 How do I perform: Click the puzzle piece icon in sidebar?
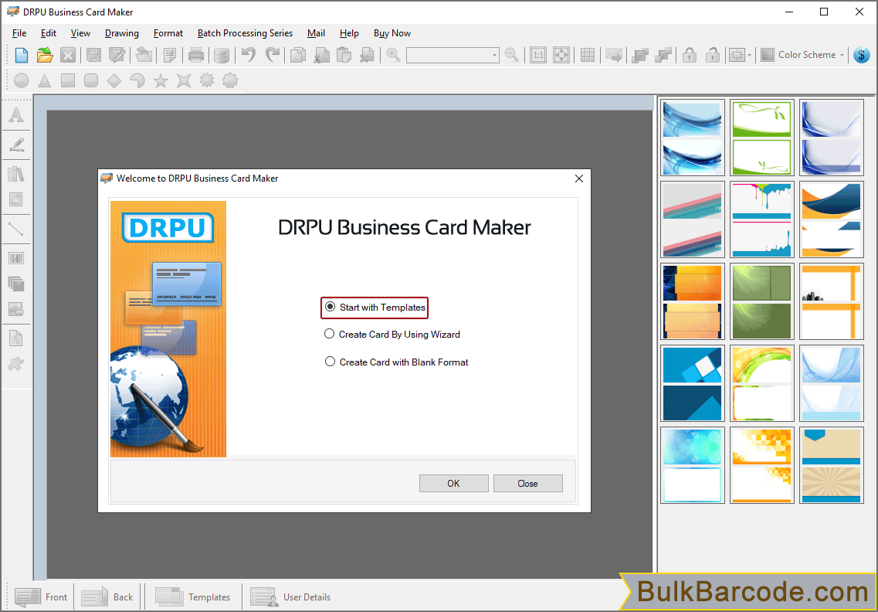point(16,364)
